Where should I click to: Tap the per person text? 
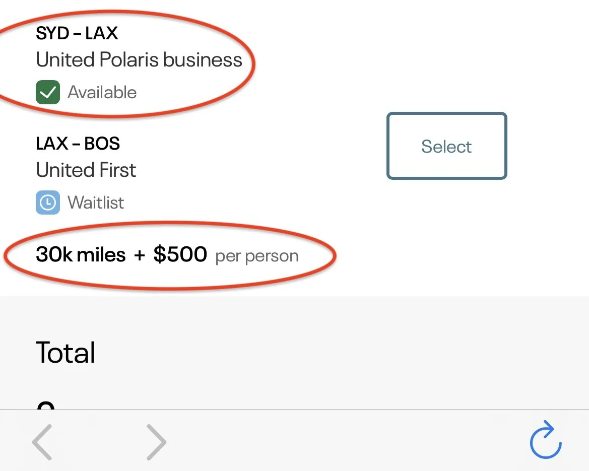(x=257, y=256)
